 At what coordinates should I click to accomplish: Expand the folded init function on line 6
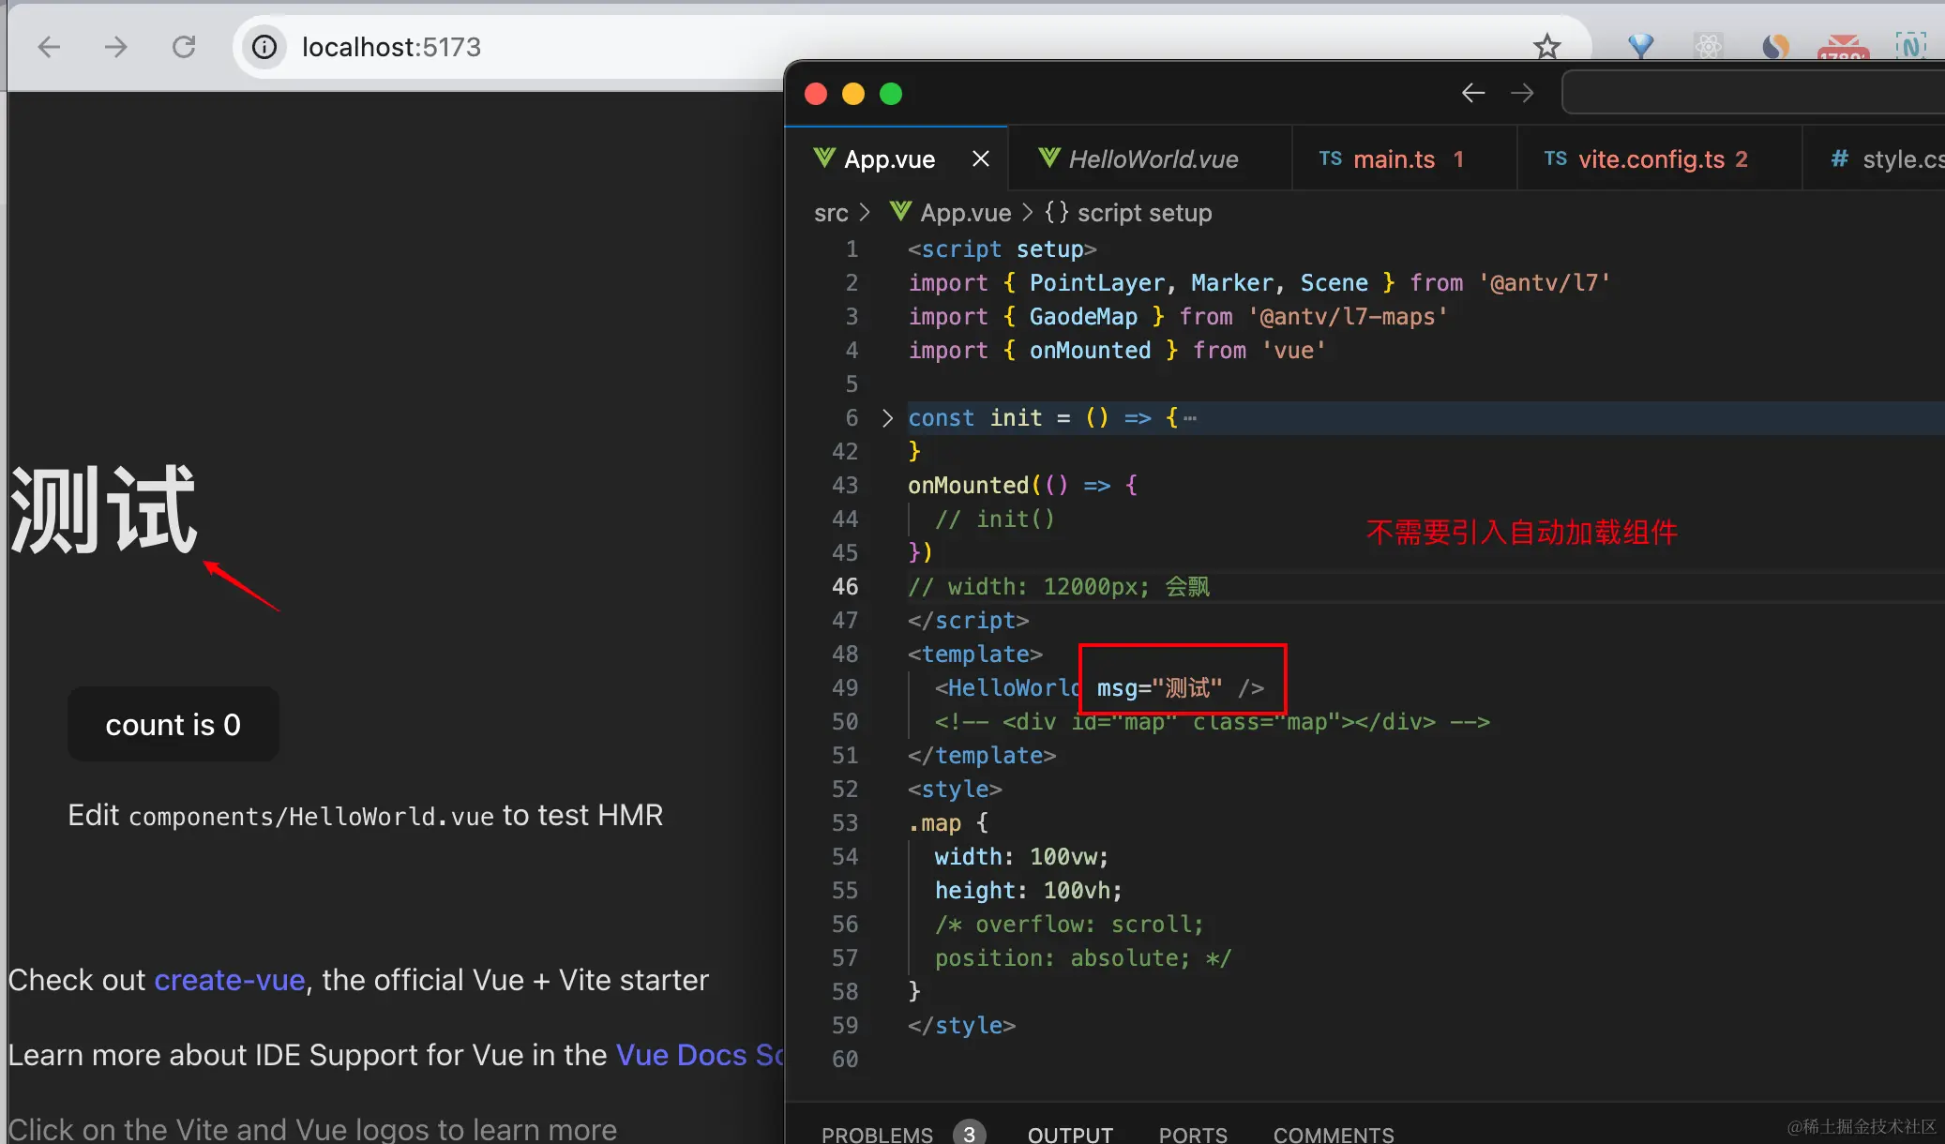pos(887,418)
